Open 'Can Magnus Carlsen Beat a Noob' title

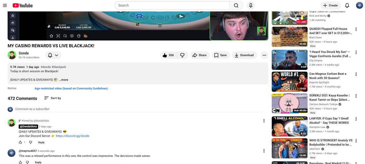pyautogui.click(x=328, y=76)
